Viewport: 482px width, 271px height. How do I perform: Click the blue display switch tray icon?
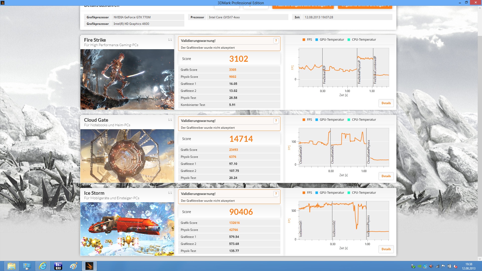pos(425,266)
